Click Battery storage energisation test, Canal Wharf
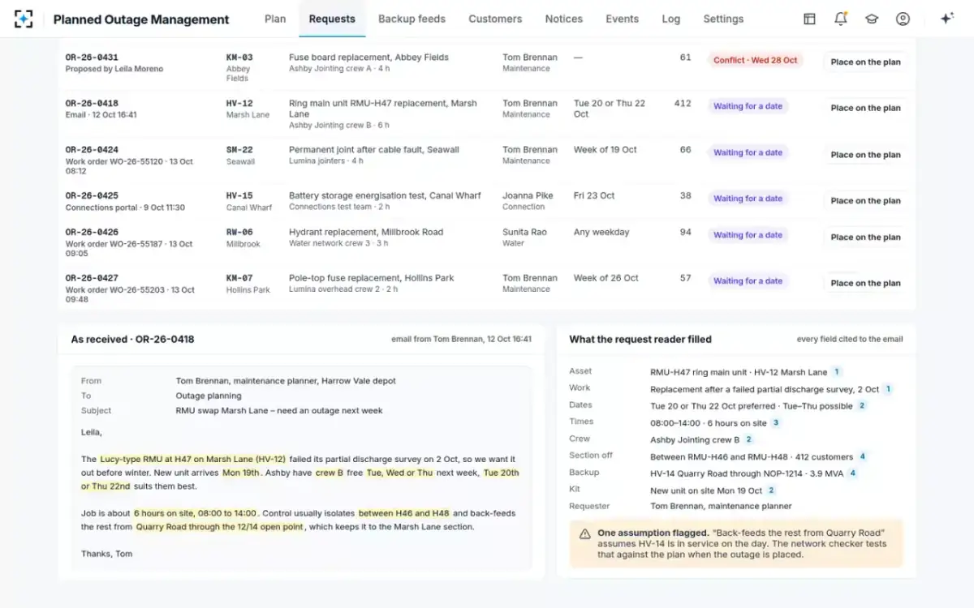The image size is (974, 608). pyautogui.click(x=385, y=196)
